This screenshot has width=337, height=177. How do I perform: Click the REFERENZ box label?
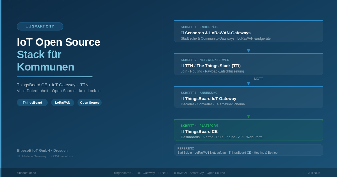coord(186,148)
